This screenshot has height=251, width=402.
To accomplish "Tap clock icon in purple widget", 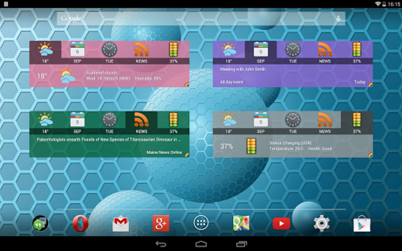I will coord(293,49).
